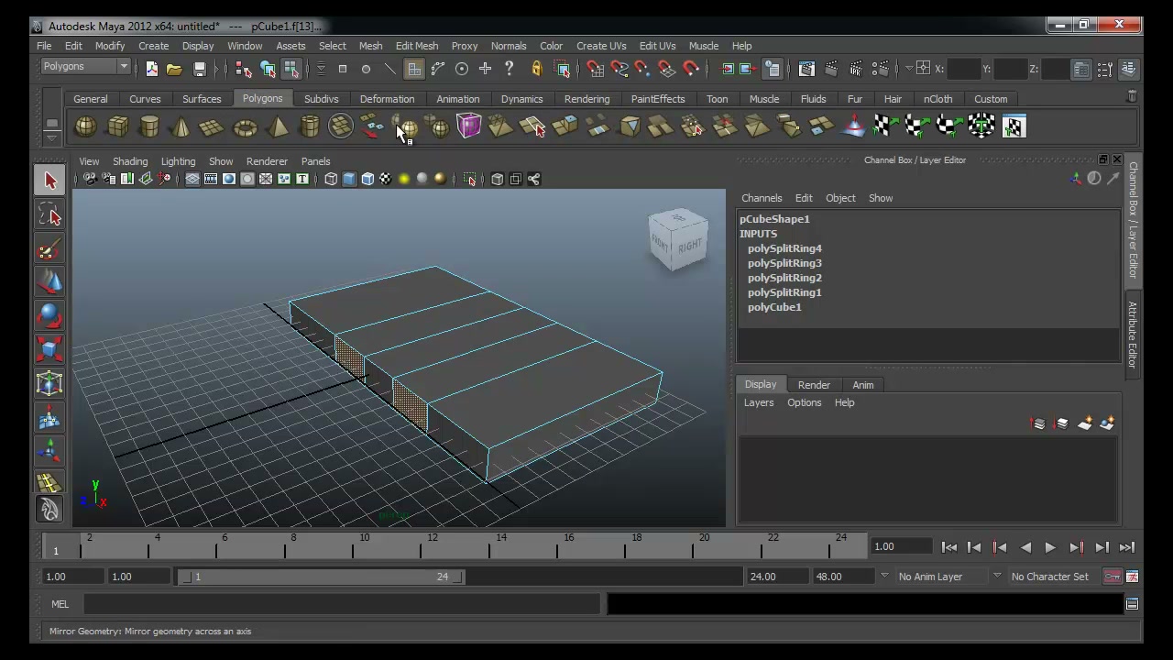Toggle wireframe display in viewport toolbar
The width and height of the screenshot is (1173, 660).
[331, 179]
